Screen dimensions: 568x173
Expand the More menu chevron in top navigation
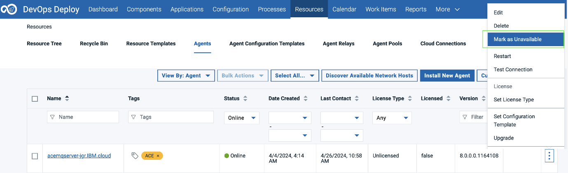[457, 9]
